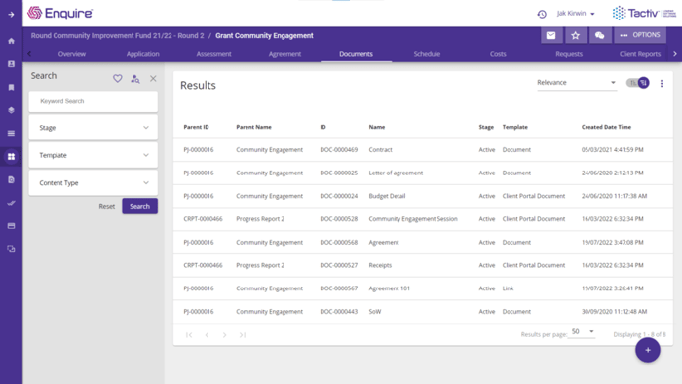Image resolution: width=682 pixels, height=384 pixels.
Task: Open the history clock icon
Action: pyautogui.click(x=542, y=14)
